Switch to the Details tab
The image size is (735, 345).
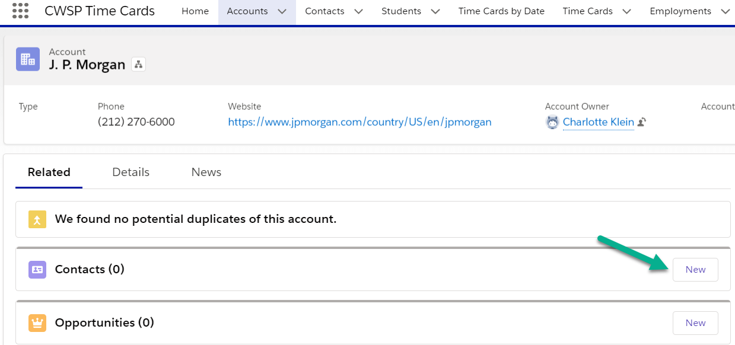click(x=131, y=172)
